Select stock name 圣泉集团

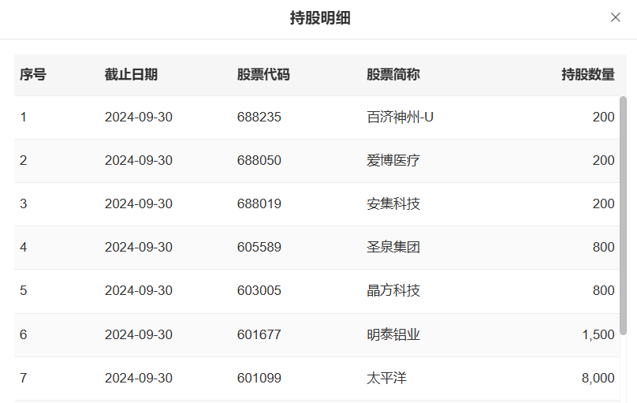[393, 247]
